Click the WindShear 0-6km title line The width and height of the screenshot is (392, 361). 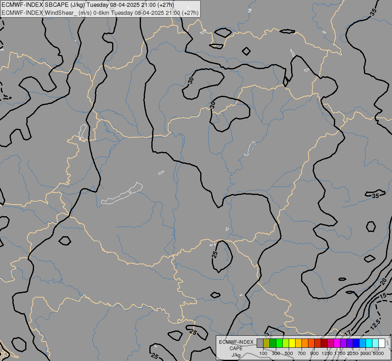(100, 13)
